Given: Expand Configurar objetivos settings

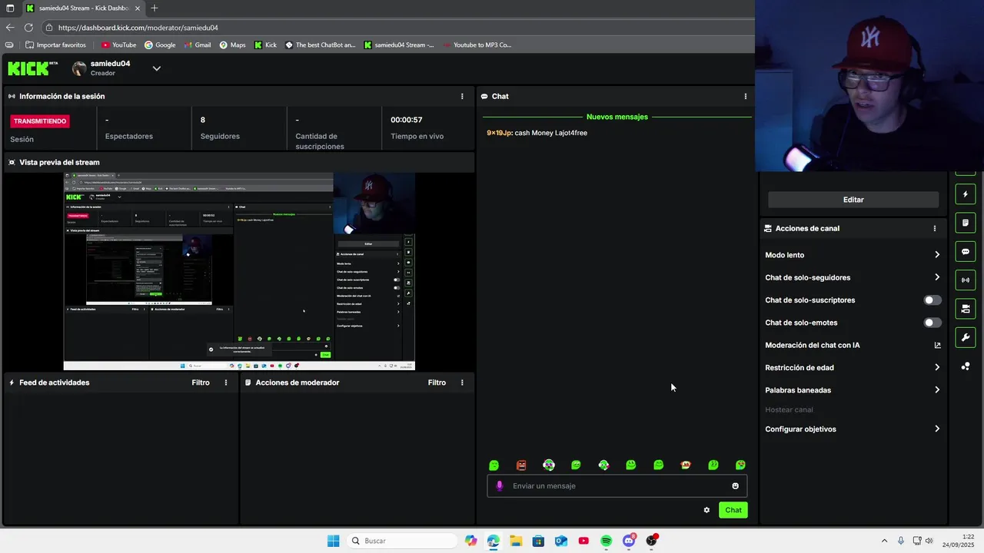Looking at the screenshot, I should tap(853, 429).
